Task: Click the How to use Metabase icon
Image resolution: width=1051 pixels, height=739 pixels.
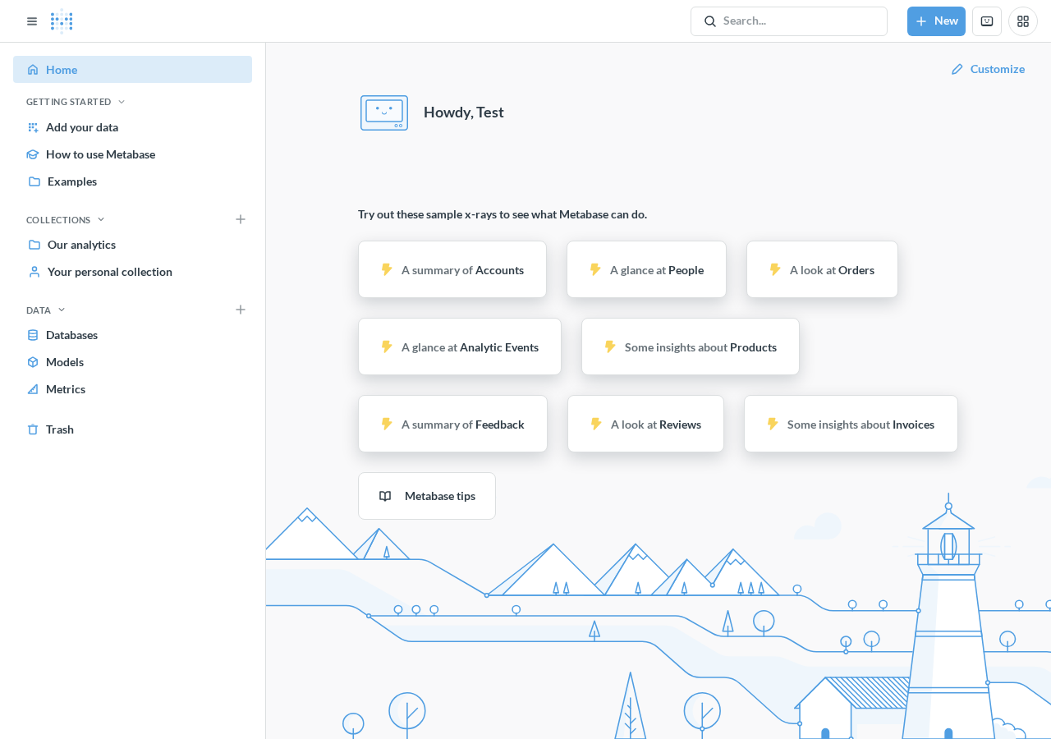Action: pos(33,154)
